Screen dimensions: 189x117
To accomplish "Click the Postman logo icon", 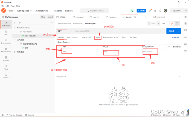I will (4, 11).
